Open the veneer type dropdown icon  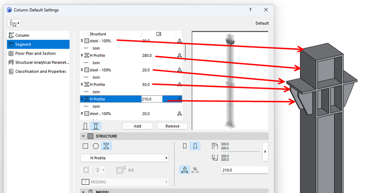point(99,170)
